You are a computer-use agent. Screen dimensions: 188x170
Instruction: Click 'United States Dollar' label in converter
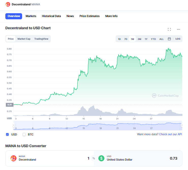pos(120,160)
